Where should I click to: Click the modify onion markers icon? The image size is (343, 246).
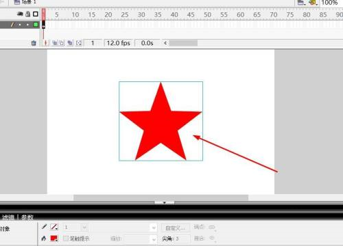79,43
